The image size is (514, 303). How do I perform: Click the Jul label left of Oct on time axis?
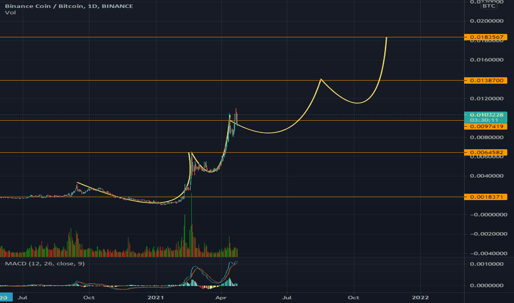pyautogui.click(x=22, y=297)
